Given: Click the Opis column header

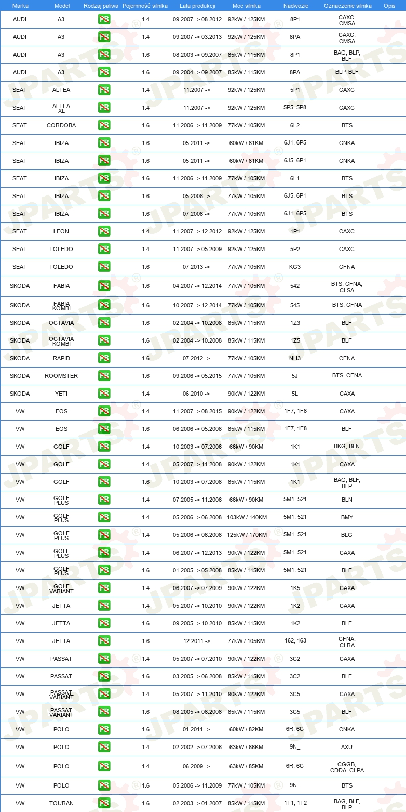Looking at the screenshot, I should click(389, 6).
